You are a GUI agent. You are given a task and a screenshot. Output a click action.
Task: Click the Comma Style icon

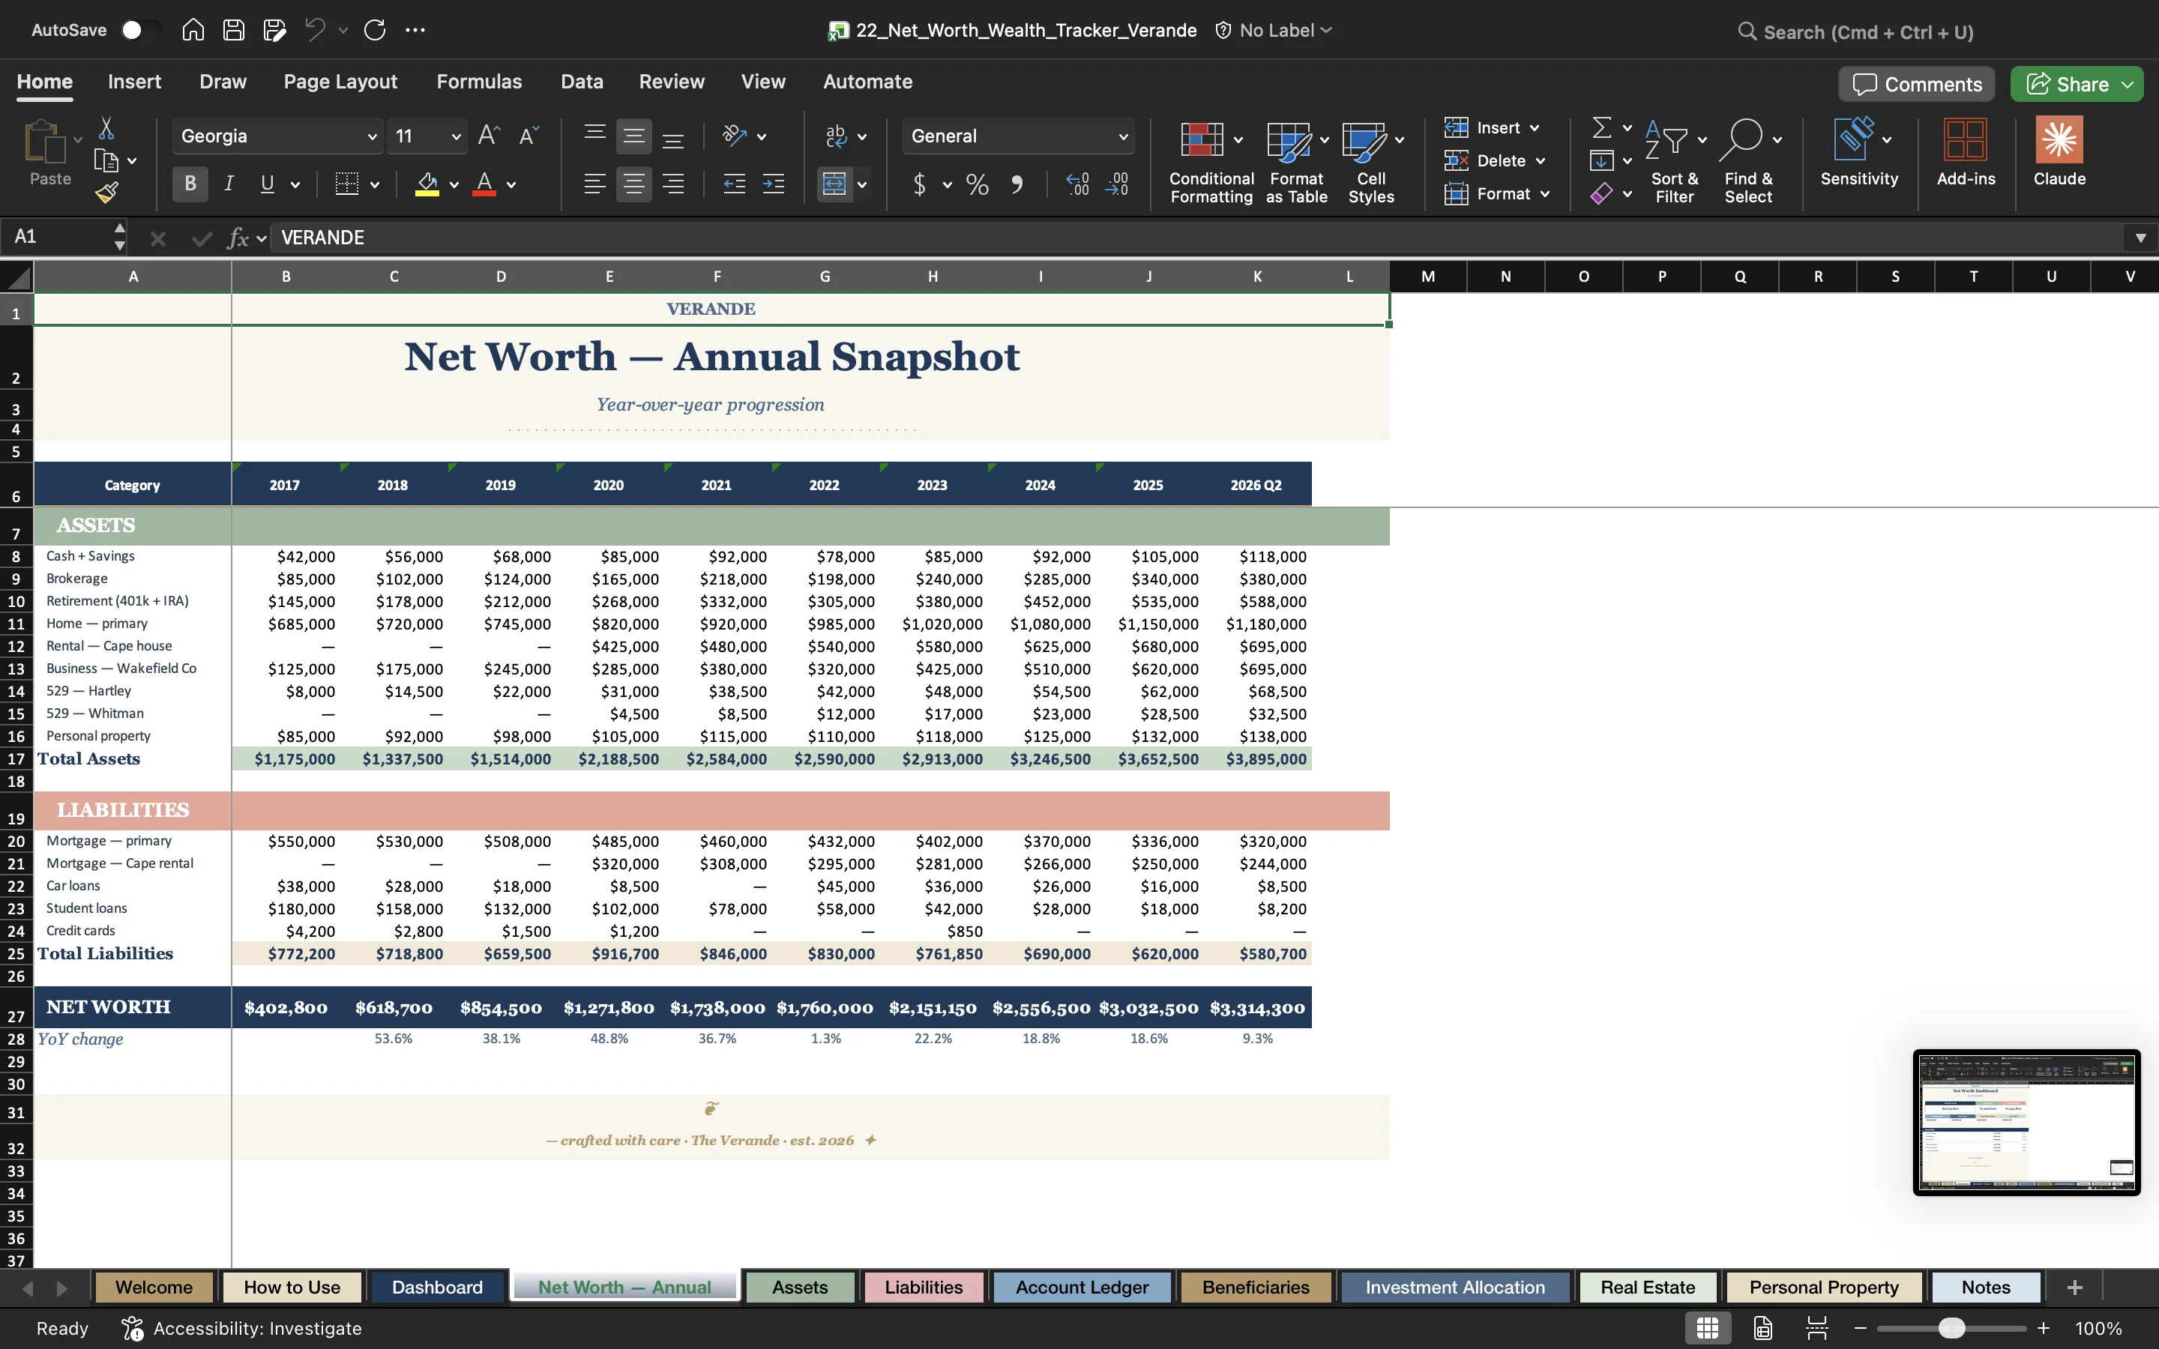[x=1017, y=184]
